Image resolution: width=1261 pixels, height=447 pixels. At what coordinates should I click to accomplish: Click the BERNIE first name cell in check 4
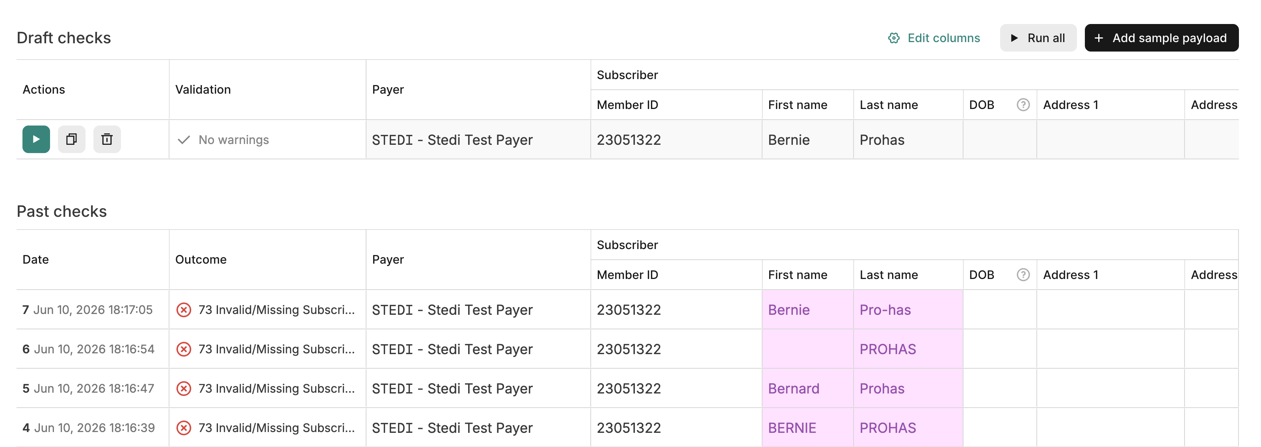point(808,428)
